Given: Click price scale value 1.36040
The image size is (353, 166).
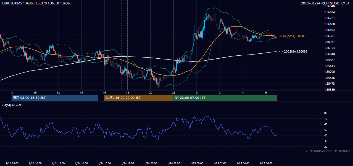Looking at the screenshot, I should (330, 54).
